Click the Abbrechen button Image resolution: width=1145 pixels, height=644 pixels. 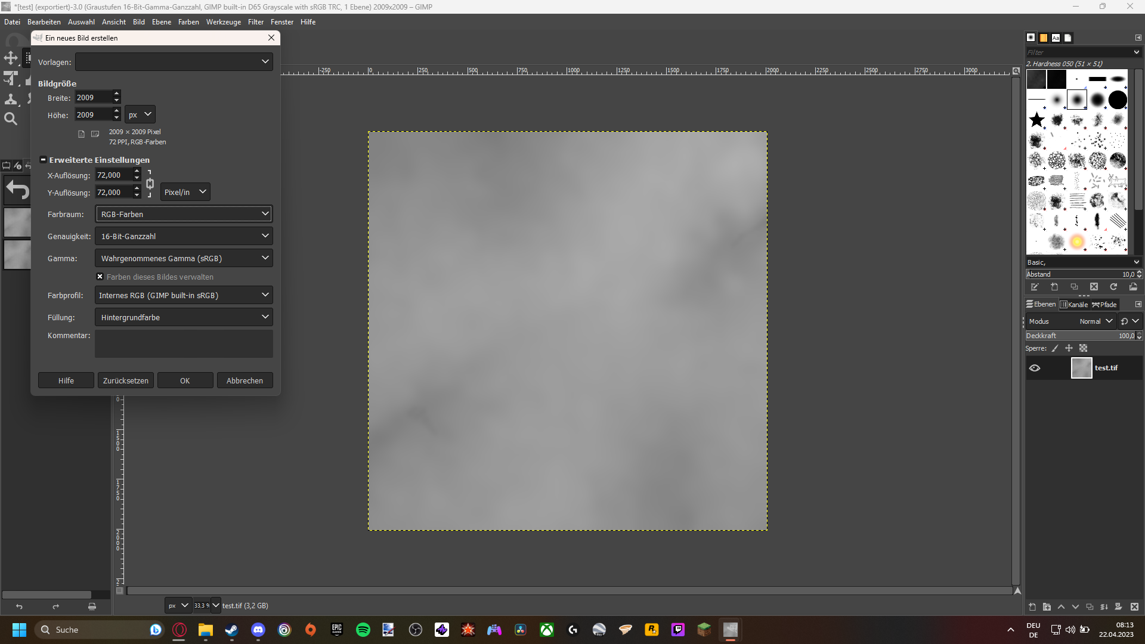click(245, 380)
